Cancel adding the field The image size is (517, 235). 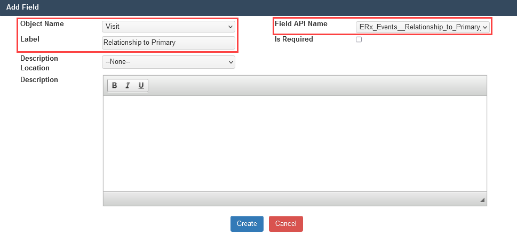click(285, 224)
